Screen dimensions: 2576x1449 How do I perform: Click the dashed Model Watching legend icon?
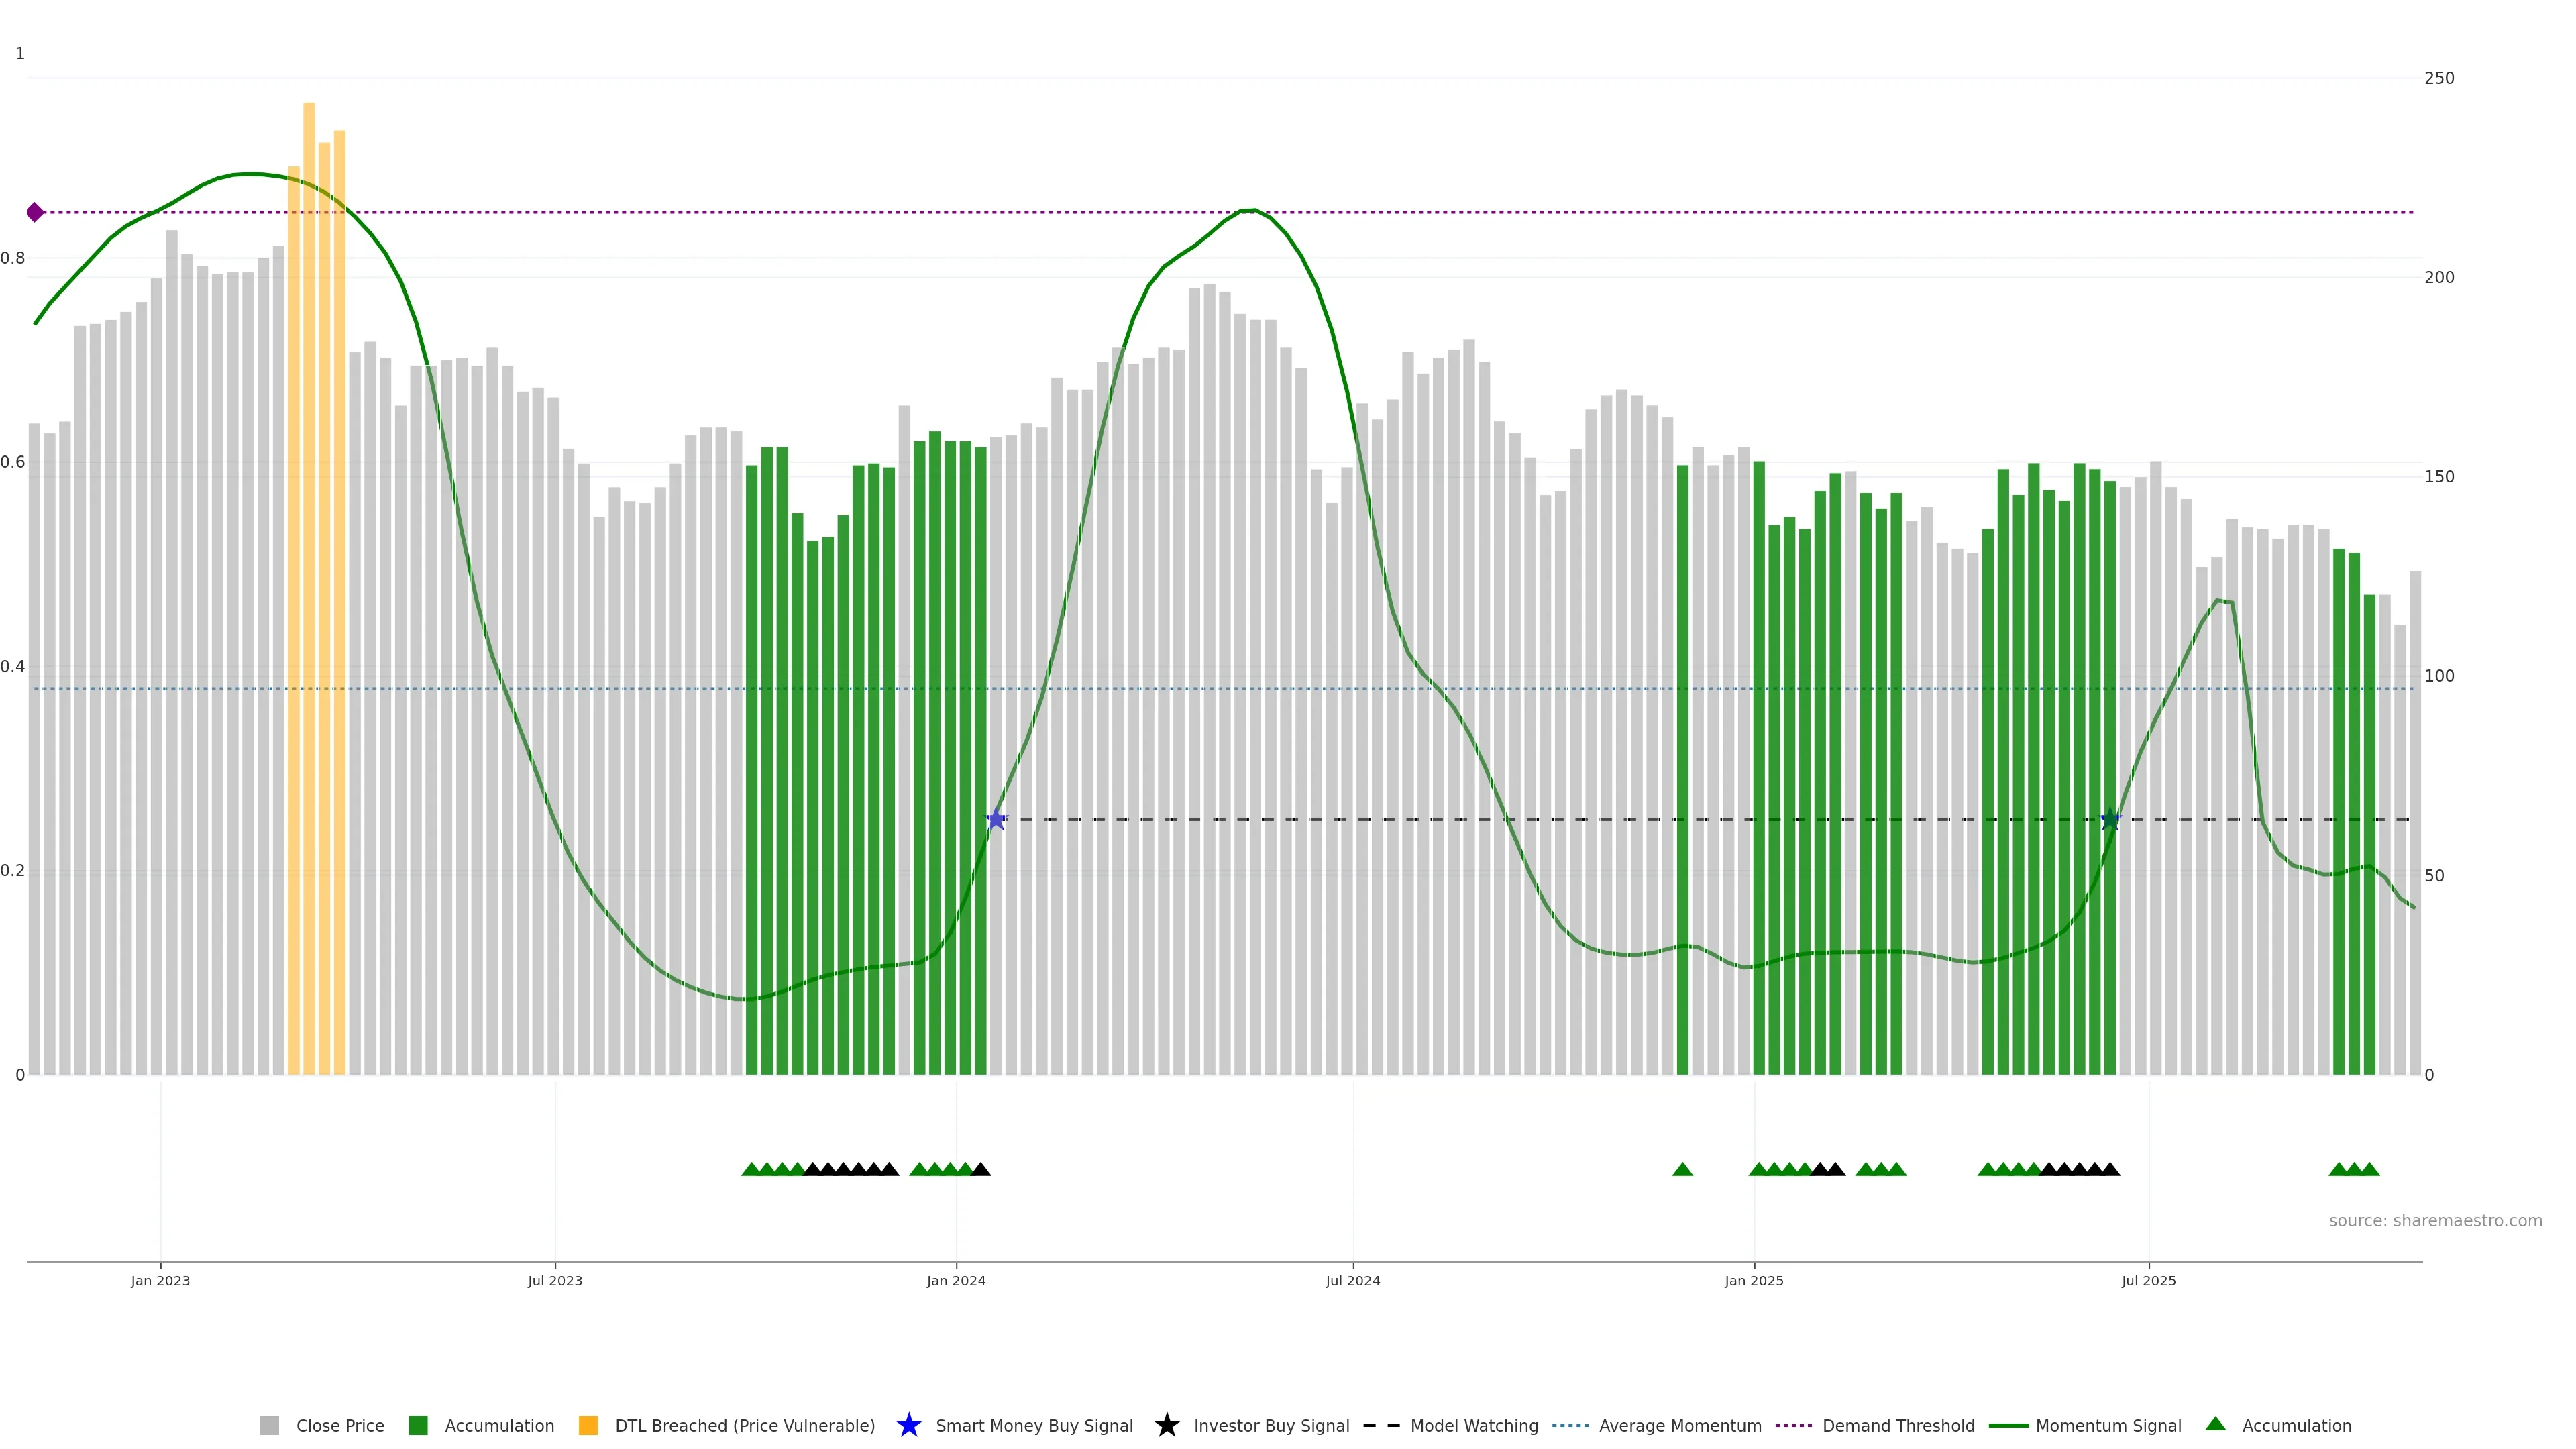coord(1381,1425)
